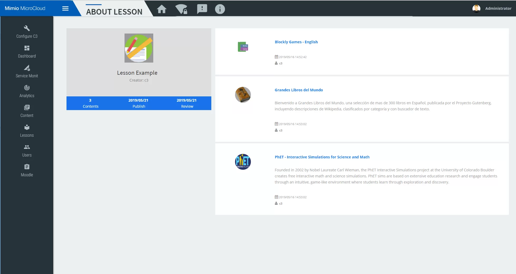
Task: Select the Review date tab
Action: 187,103
